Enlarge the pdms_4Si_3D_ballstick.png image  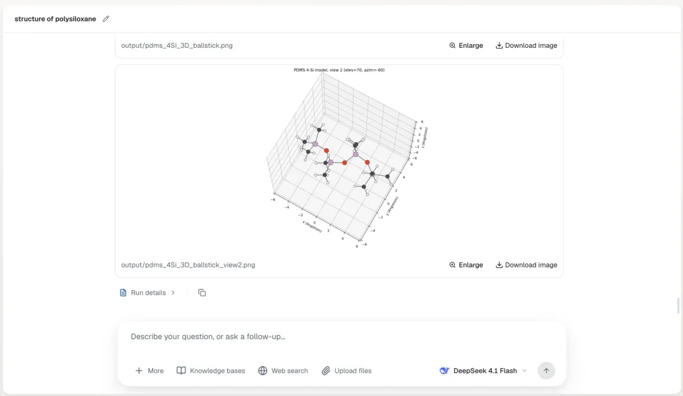pyautogui.click(x=466, y=46)
